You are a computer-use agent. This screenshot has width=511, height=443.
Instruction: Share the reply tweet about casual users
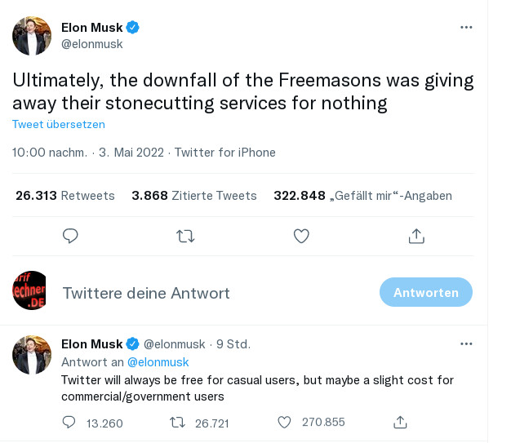tap(400, 422)
